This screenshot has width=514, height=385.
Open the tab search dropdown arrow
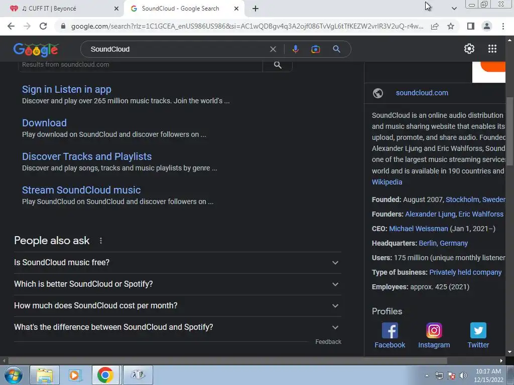pyautogui.click(x=454, y=9)
